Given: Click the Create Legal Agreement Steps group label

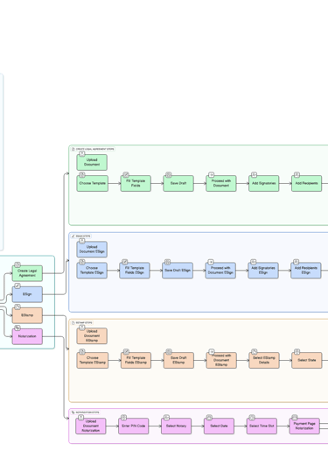Looking at the screenshot, I should coord(93,149).
